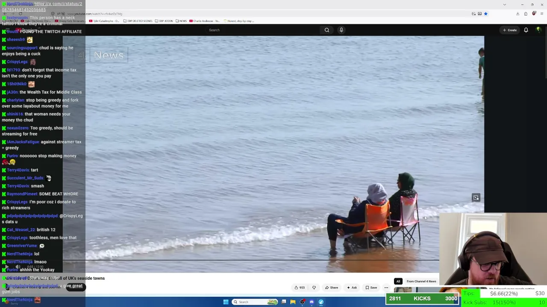Open the browser extensions icon

click(526, 14)
